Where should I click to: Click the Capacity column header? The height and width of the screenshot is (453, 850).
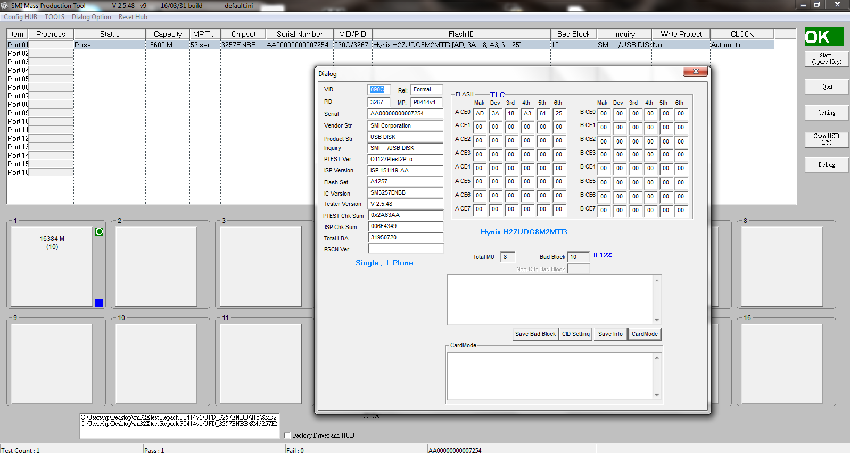(x=168, y=34)
